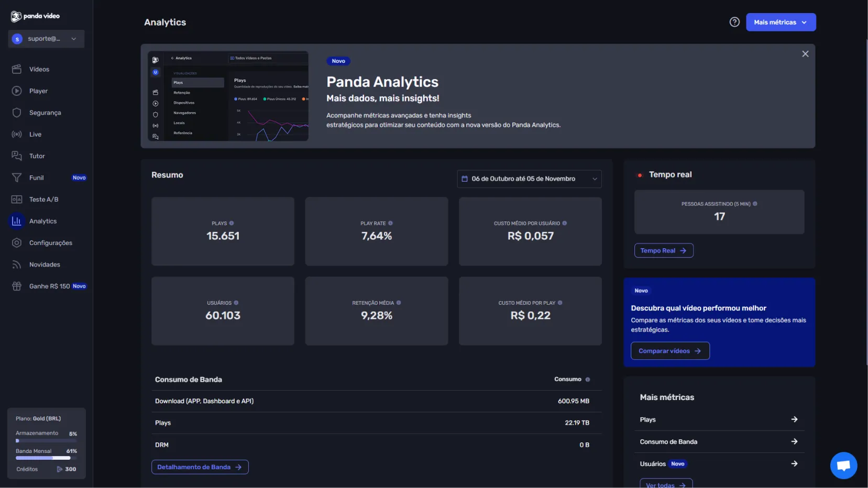Click the Funil funnel icon

[x=17, y=178]
